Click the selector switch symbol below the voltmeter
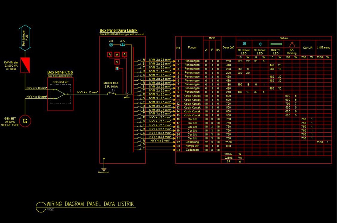 [x=117, y=68]
